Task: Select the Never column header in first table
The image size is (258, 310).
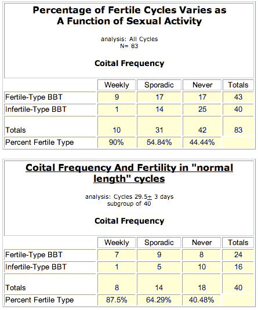Action: [x=202, y=85]
